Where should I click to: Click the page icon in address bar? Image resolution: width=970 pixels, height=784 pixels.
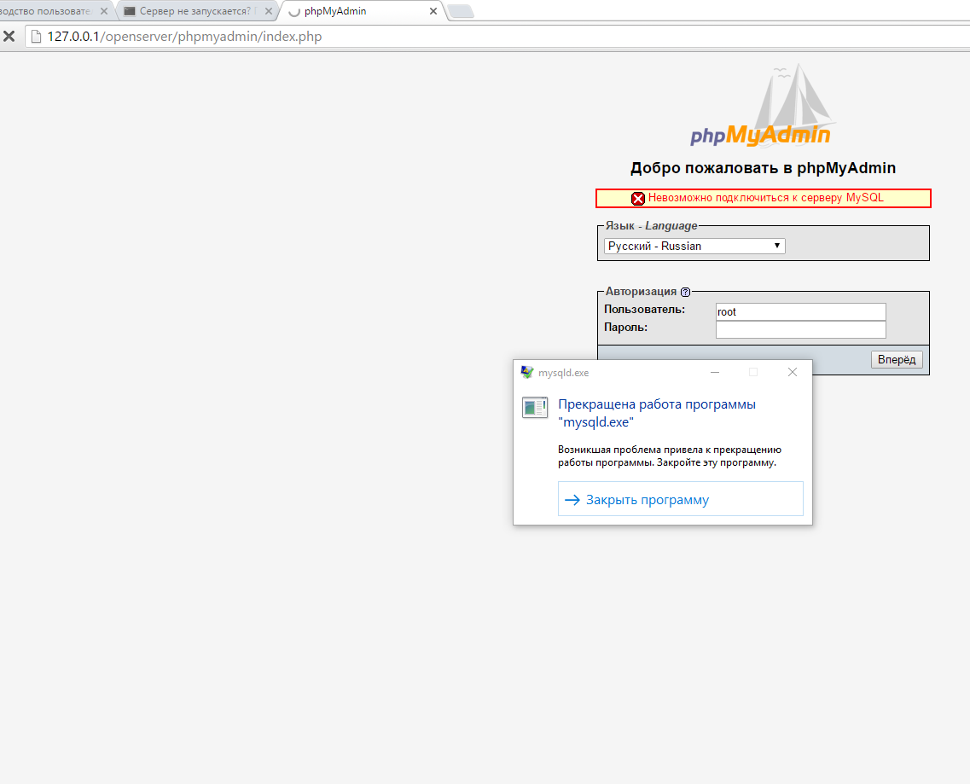35,37
